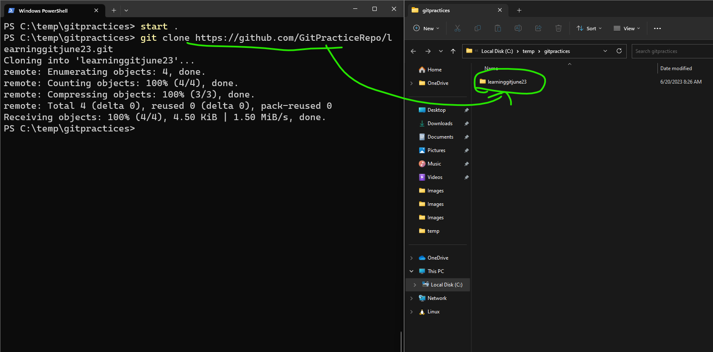This screenshot has height=352, width=713.
Task: Click Local Disk (C:) breadcrumb
Action: pos(497,51)
